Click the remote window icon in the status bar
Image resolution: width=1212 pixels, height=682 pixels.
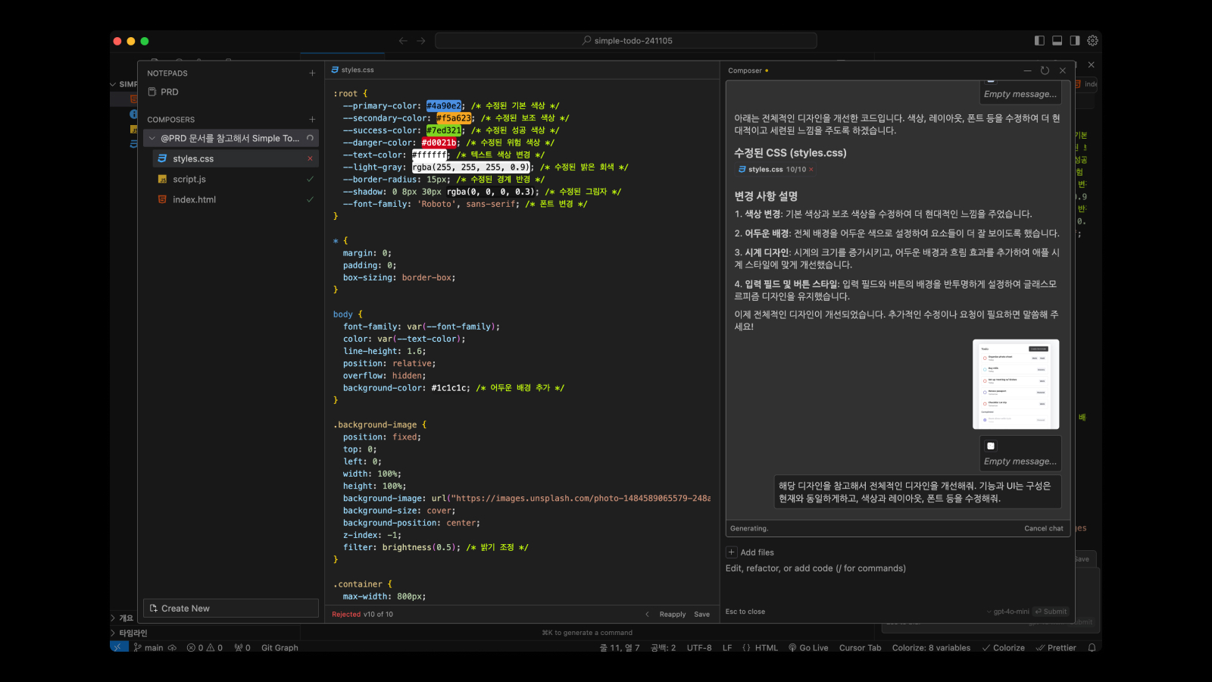click(119, 648)
